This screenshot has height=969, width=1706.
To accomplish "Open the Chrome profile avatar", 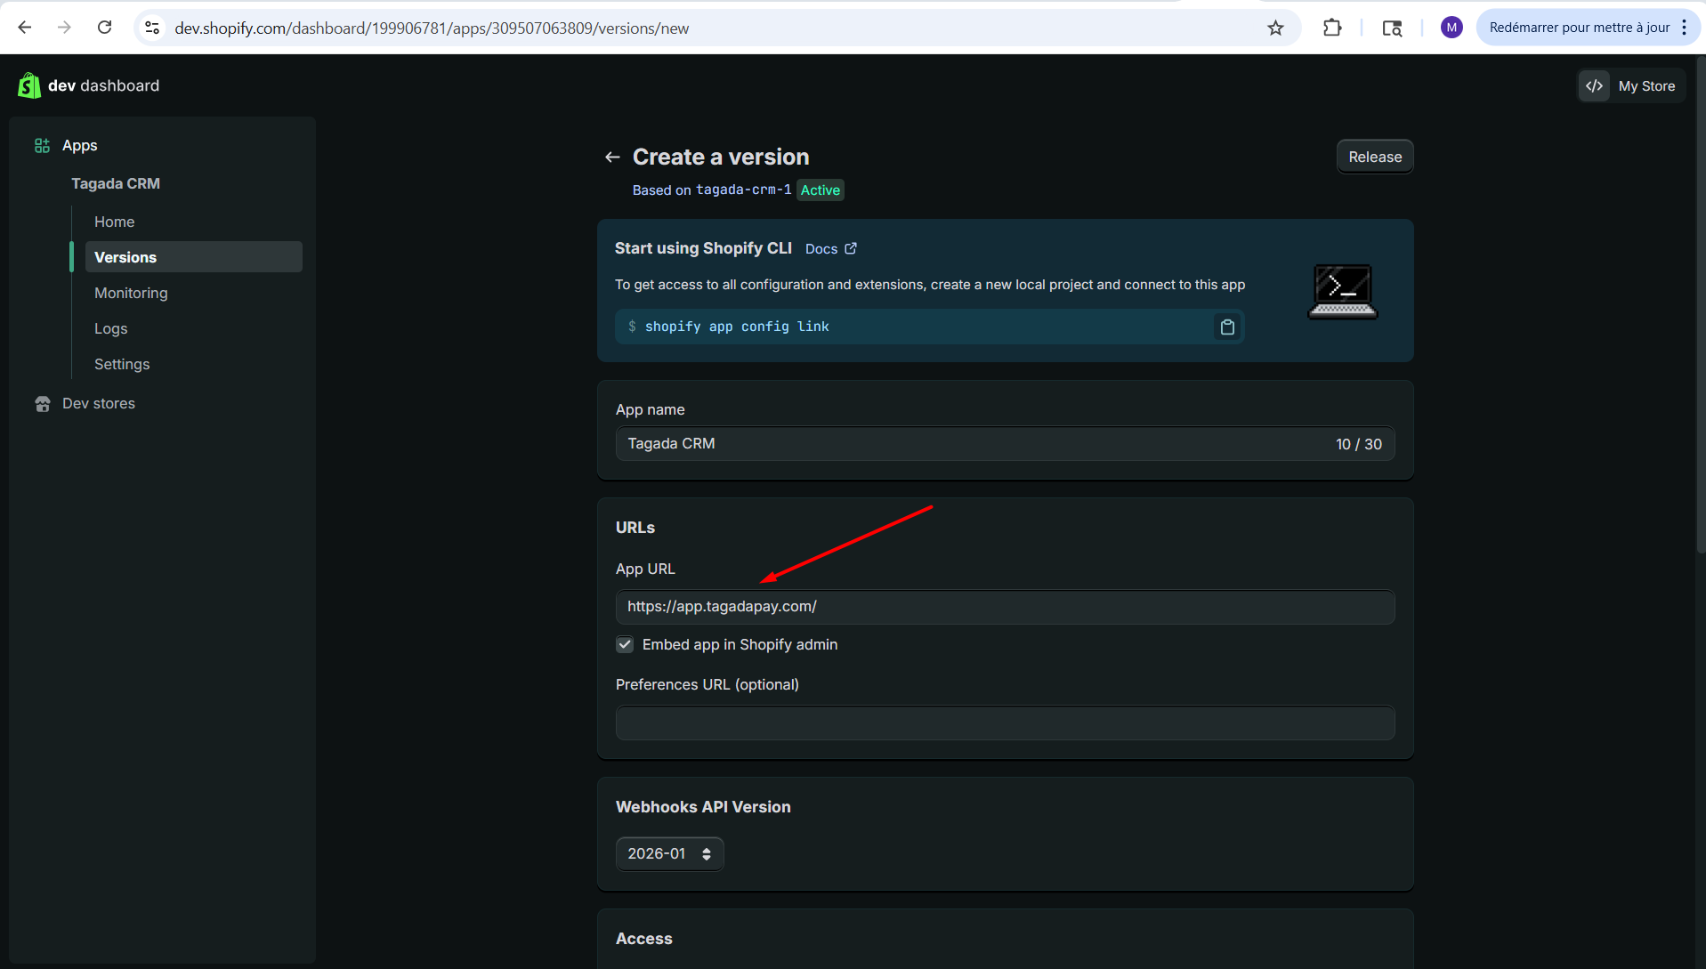I will coord(1451,28).
